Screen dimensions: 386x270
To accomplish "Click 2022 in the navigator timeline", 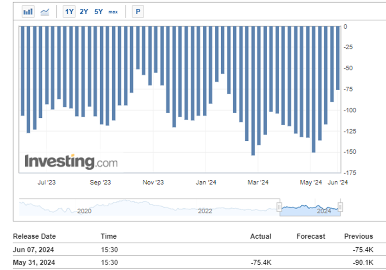I will coord(205,211).
